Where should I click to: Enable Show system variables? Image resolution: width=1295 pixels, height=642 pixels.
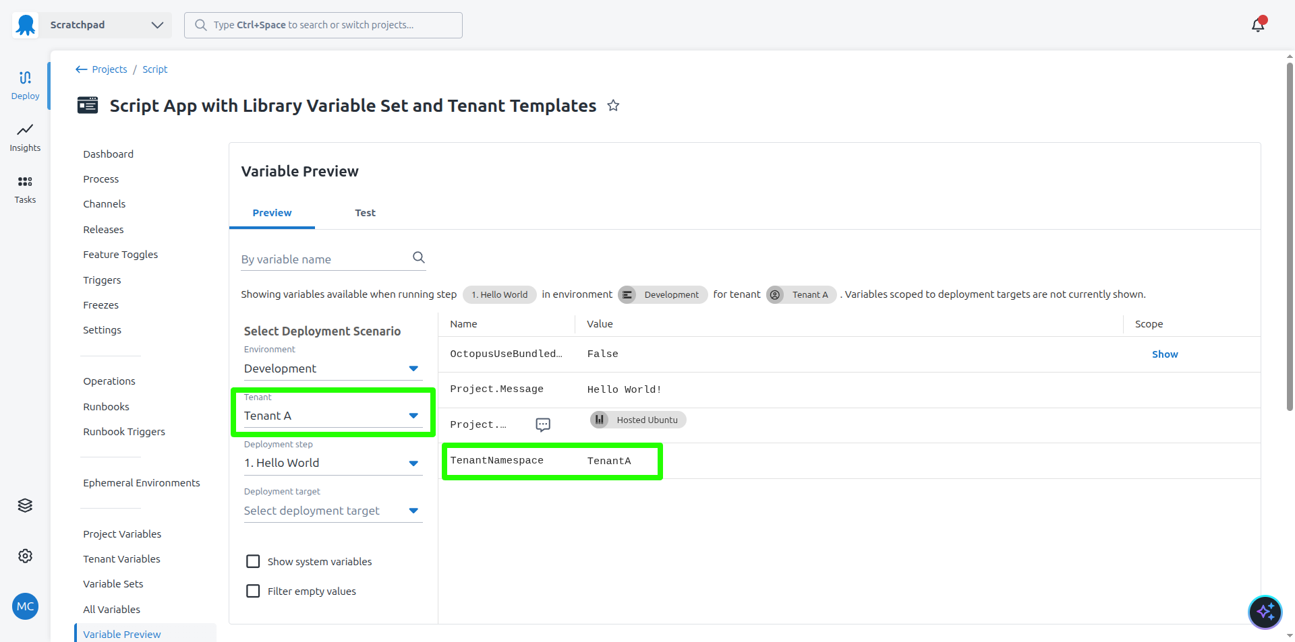coord(253,561)
